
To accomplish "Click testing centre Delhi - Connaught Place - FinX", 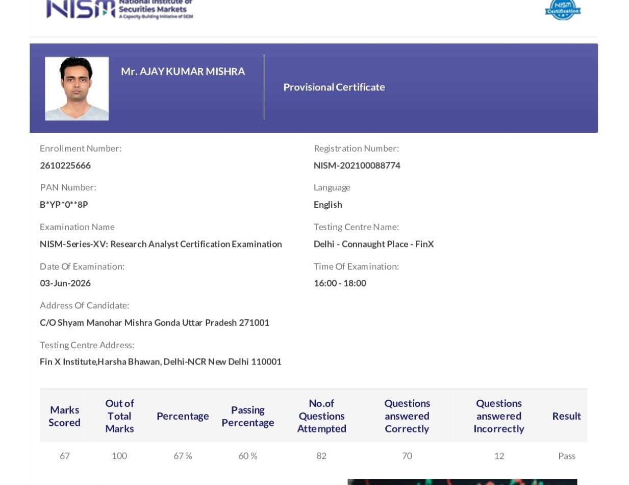I will click(374, 244).
